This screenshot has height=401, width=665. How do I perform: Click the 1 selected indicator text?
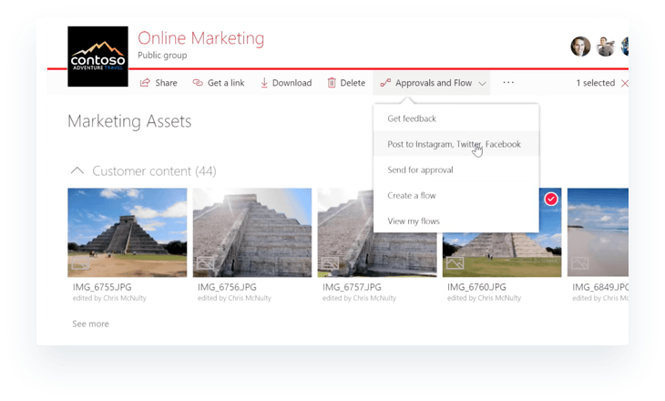point(596,83)
